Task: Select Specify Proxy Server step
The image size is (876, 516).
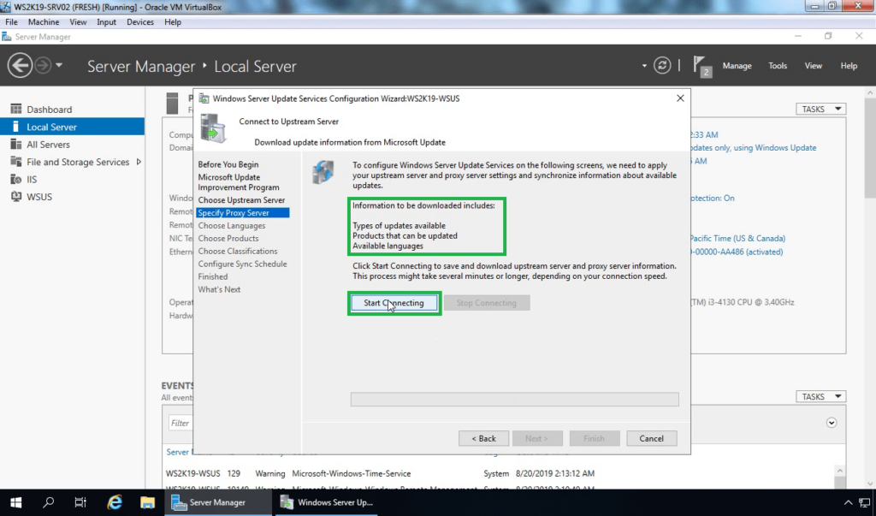Action: [x=242, y=212]
